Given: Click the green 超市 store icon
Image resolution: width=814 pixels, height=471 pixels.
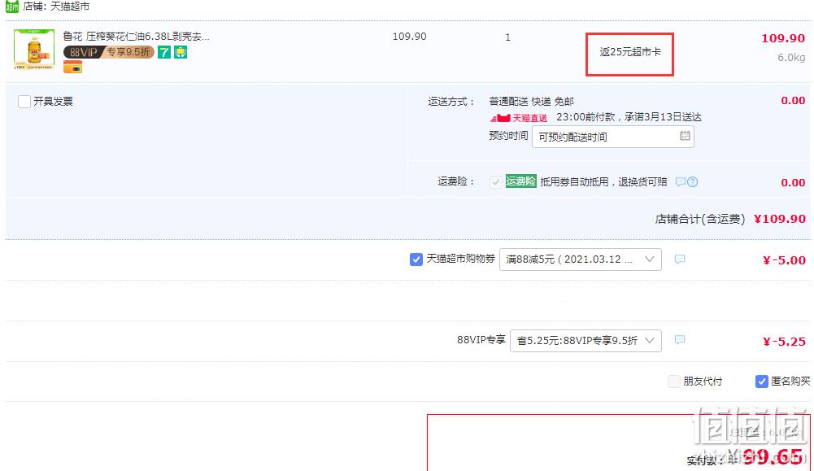Looking at the screenshot, I should coord(12,7).
